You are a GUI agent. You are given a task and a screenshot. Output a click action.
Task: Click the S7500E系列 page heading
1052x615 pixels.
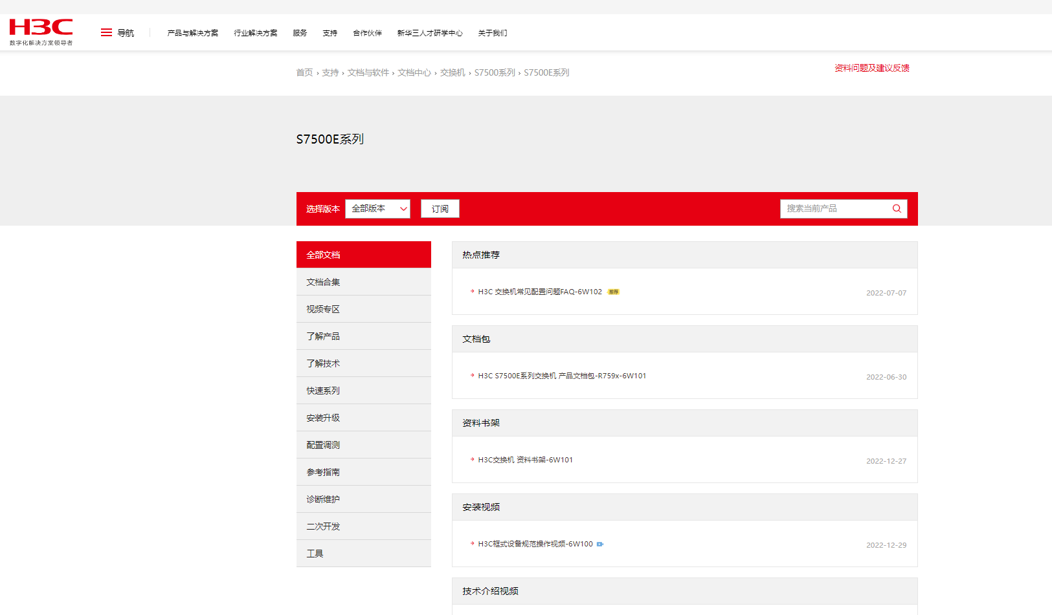(x=330, y=139)
